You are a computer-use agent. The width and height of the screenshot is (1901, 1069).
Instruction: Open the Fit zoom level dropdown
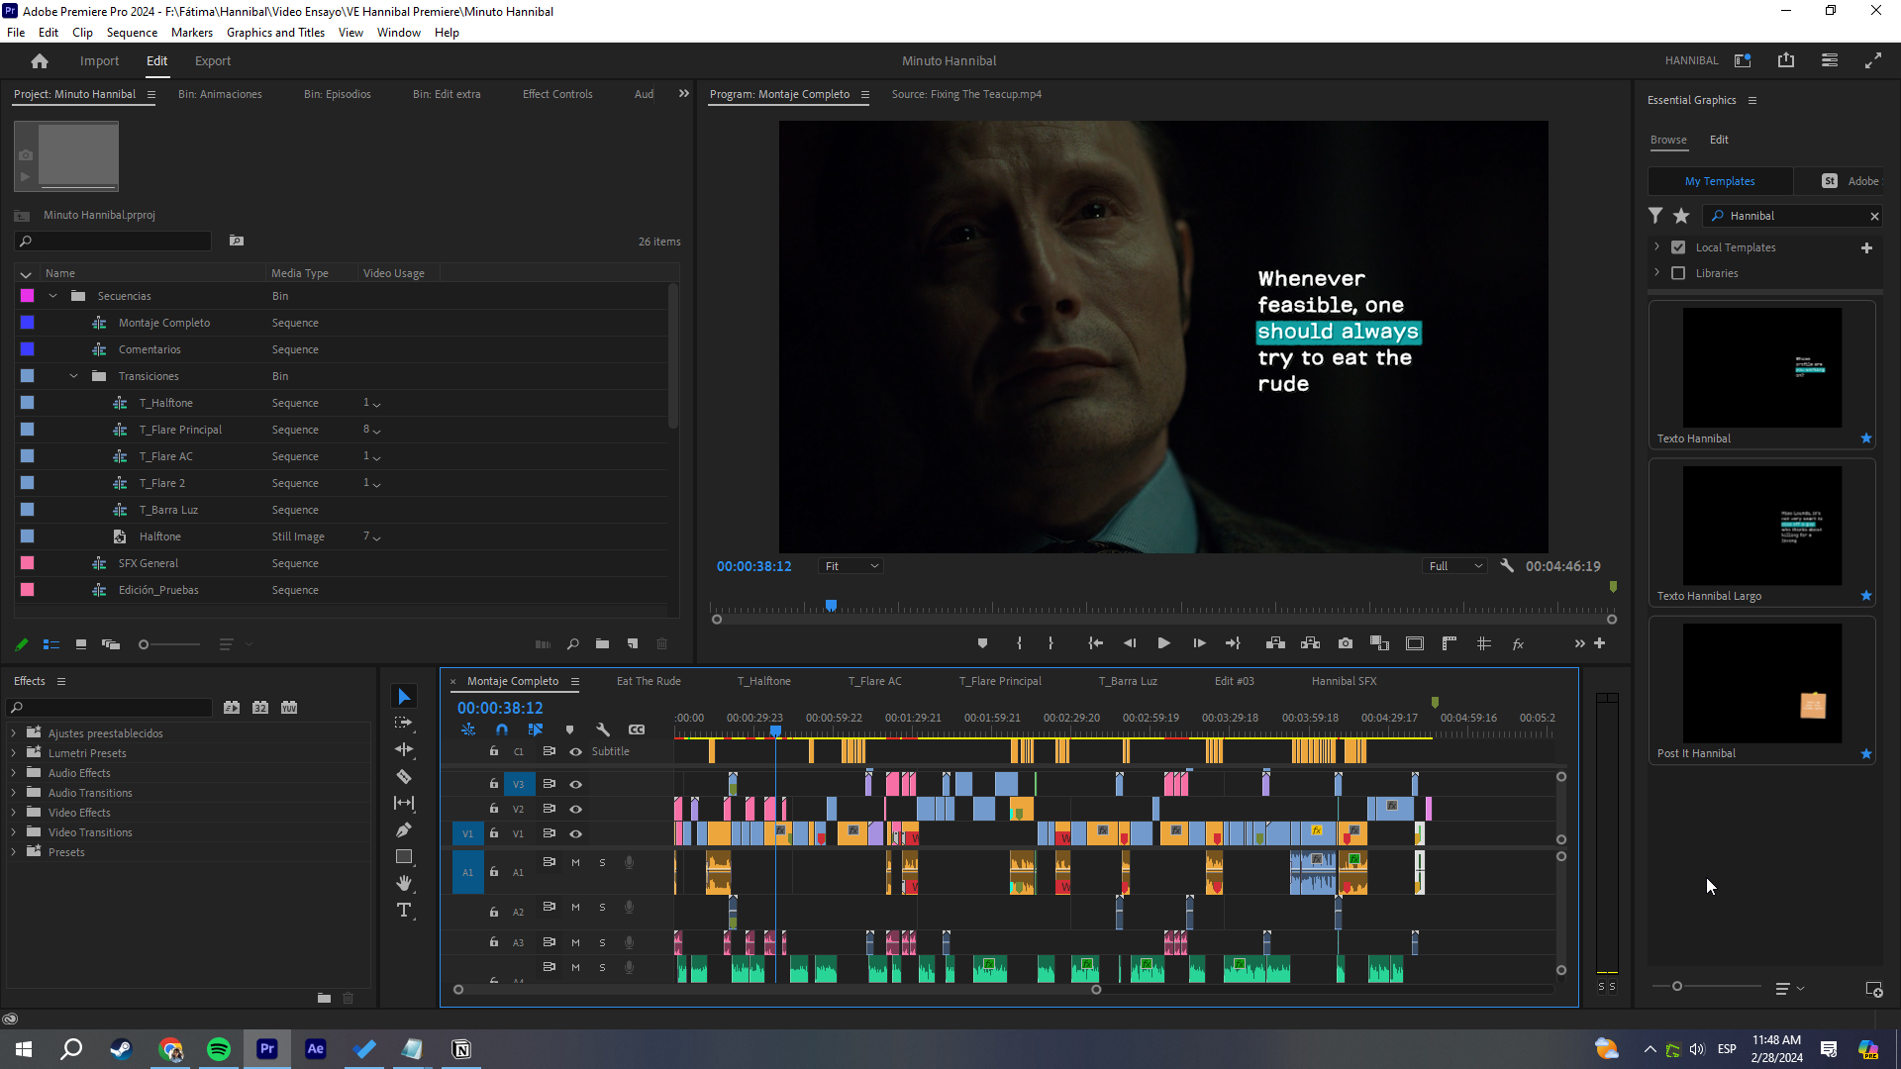[x=851, y=566]
